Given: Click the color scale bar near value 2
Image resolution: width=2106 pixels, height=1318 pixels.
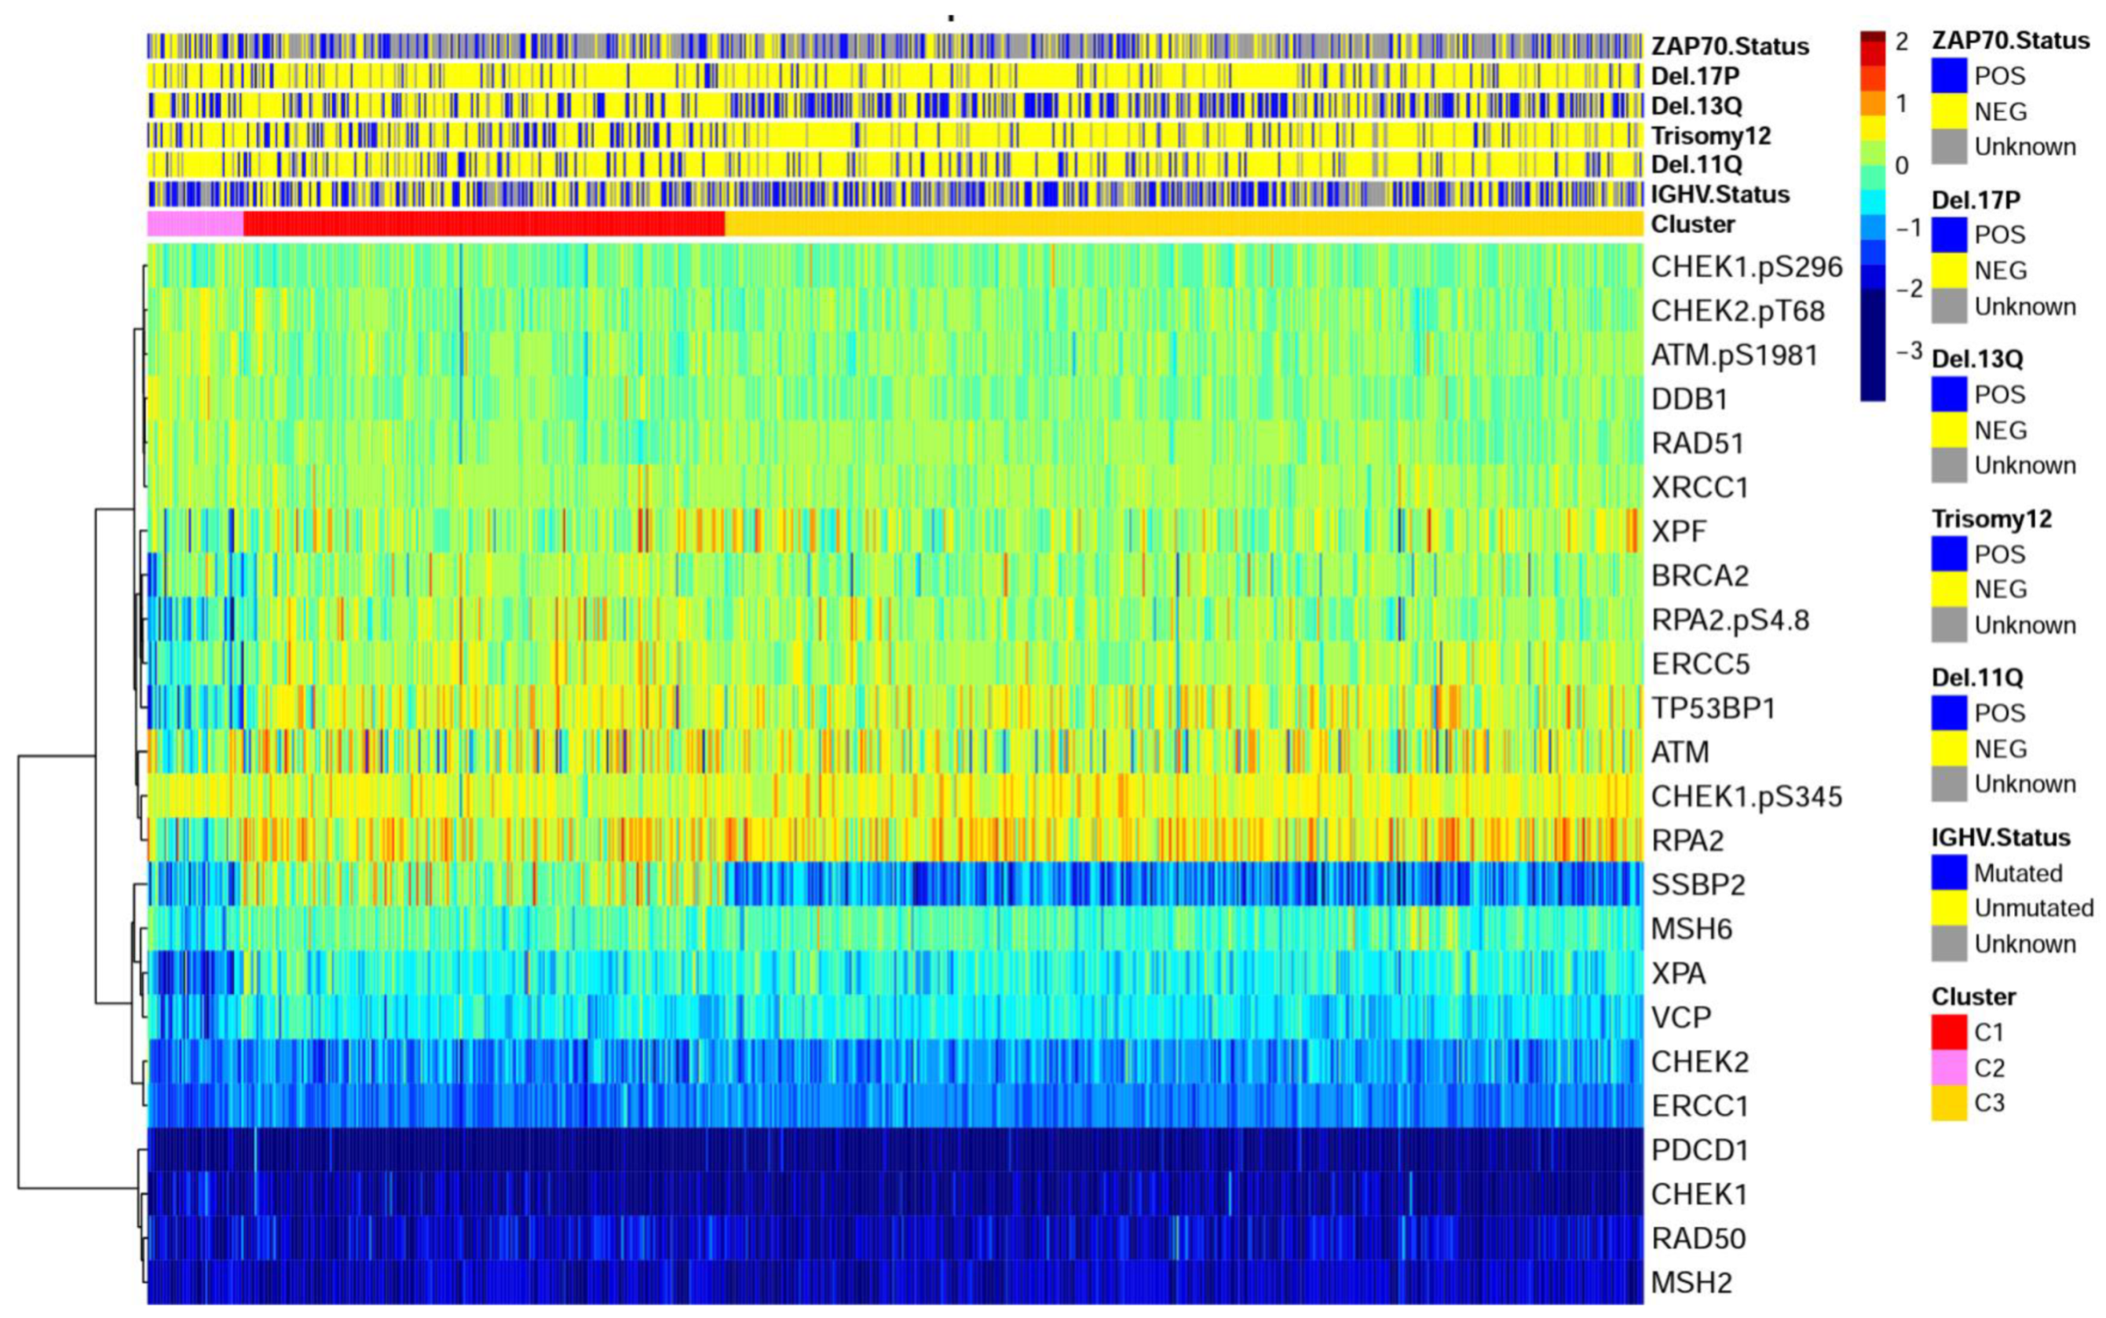Looking at the screenshot, I should click(x=1872, y=42).
